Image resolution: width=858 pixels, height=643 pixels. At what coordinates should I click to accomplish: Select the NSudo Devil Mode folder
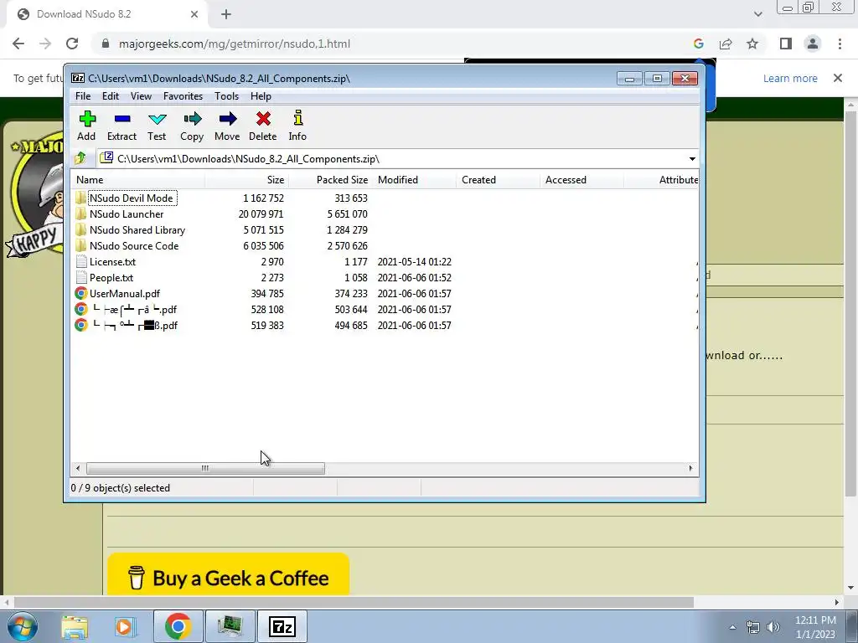click(132, 198)
